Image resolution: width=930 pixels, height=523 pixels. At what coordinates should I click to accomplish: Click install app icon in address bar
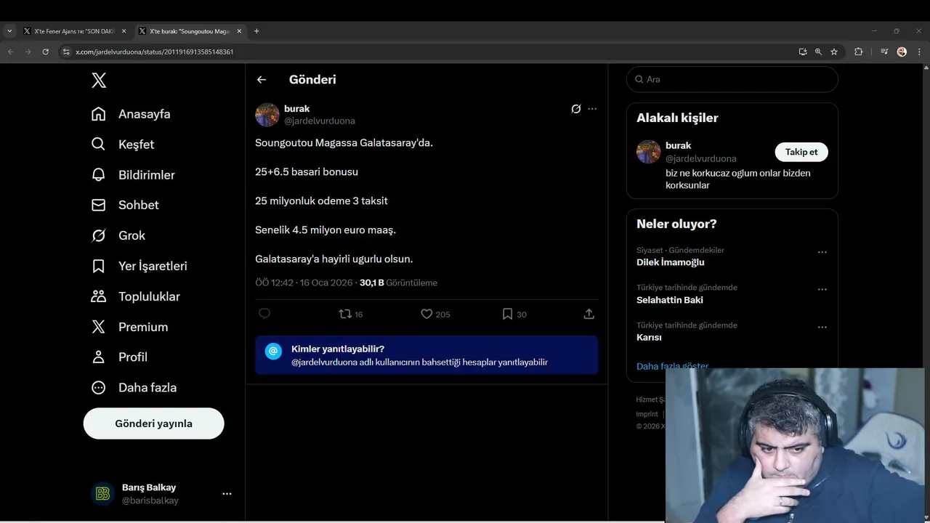click(803, 52)
